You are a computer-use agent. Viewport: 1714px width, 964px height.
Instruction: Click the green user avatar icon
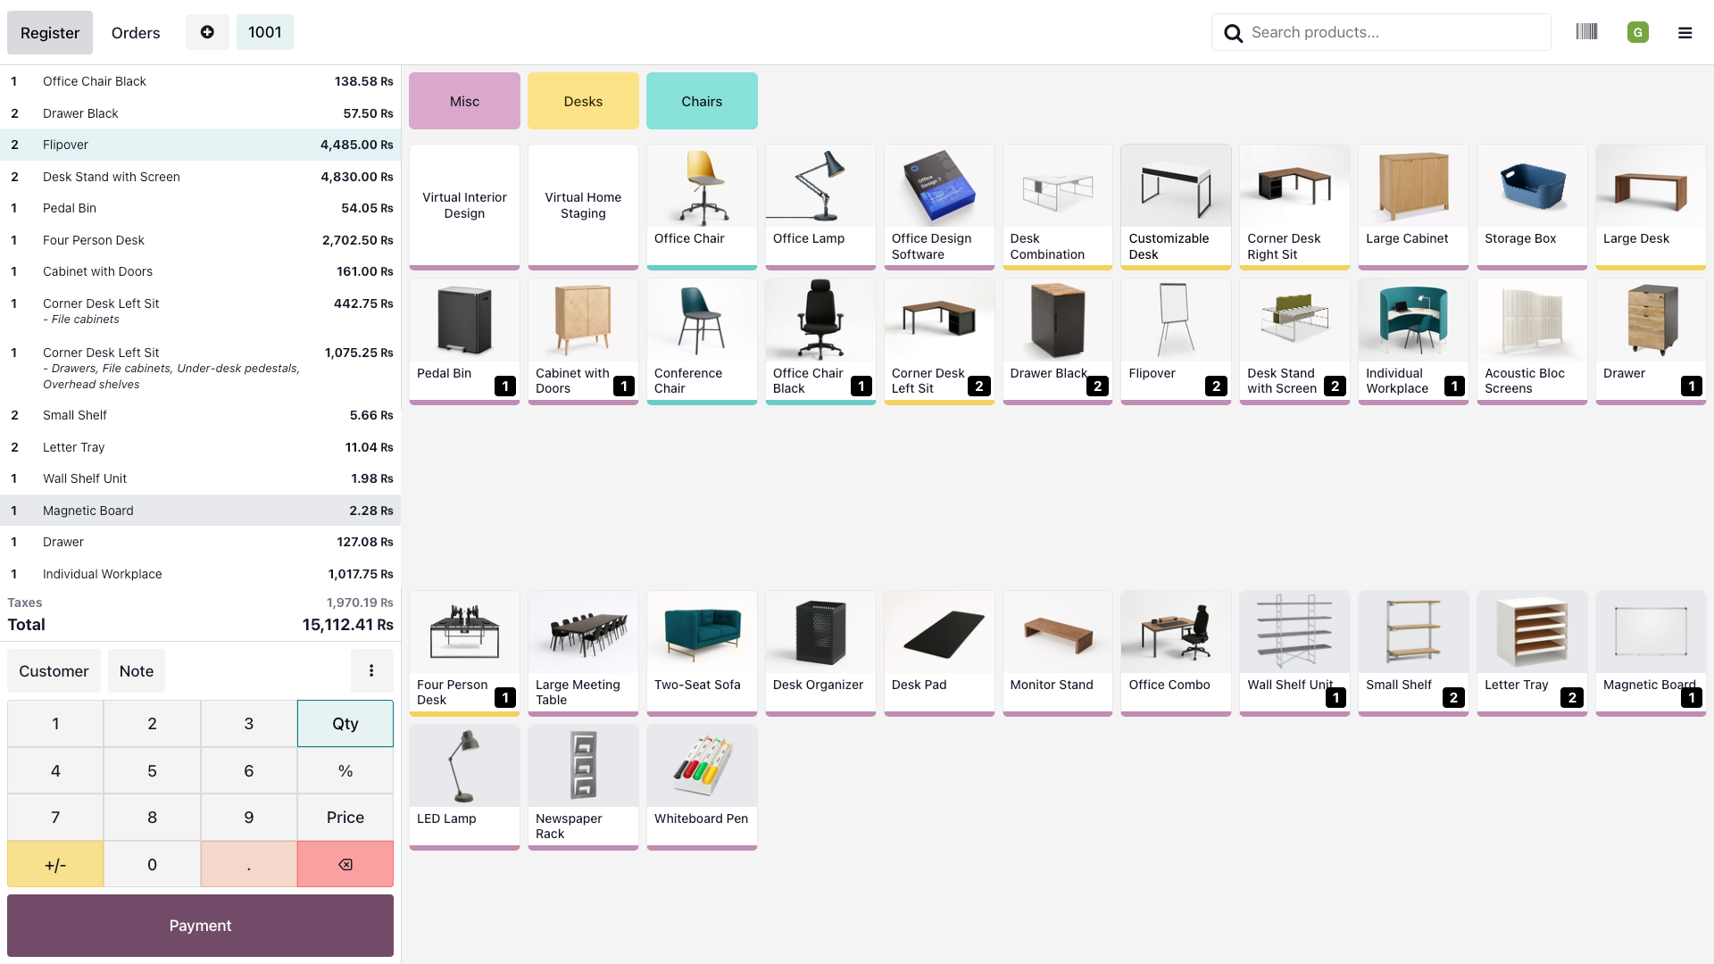tap(1637, 33)
